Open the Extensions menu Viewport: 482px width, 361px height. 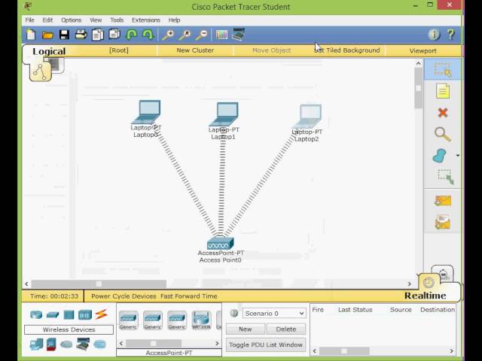pyautogui.click(x=146, y=20)
